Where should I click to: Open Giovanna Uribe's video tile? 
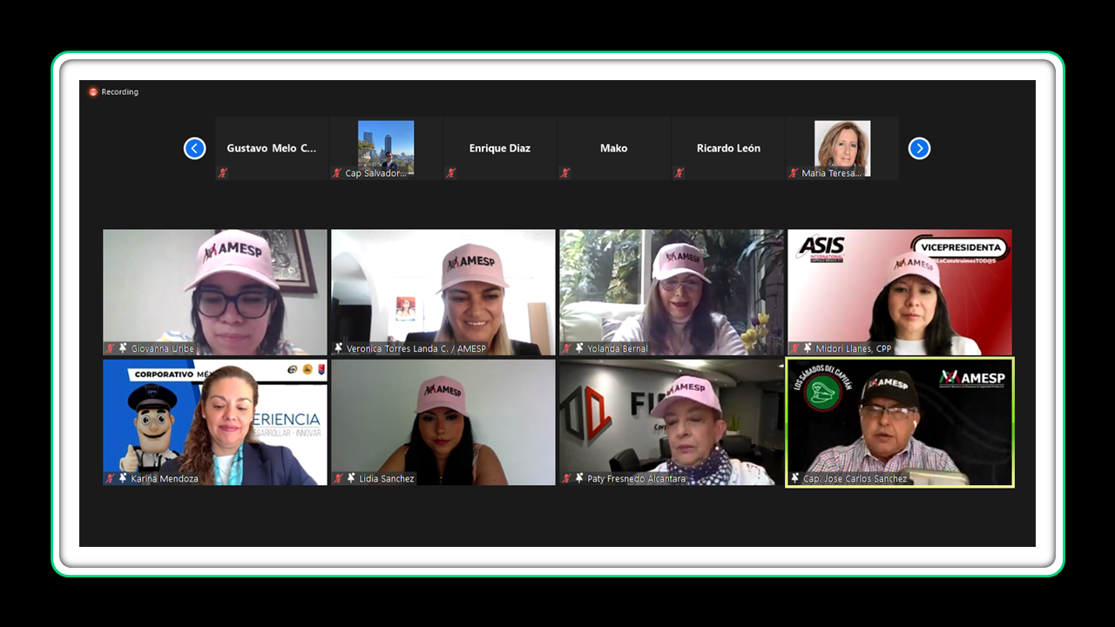[215, 292]
